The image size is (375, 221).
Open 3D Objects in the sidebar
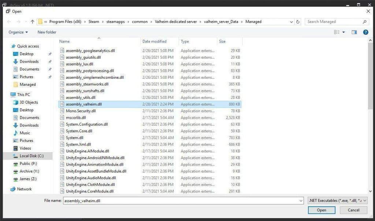pos(29,102)
